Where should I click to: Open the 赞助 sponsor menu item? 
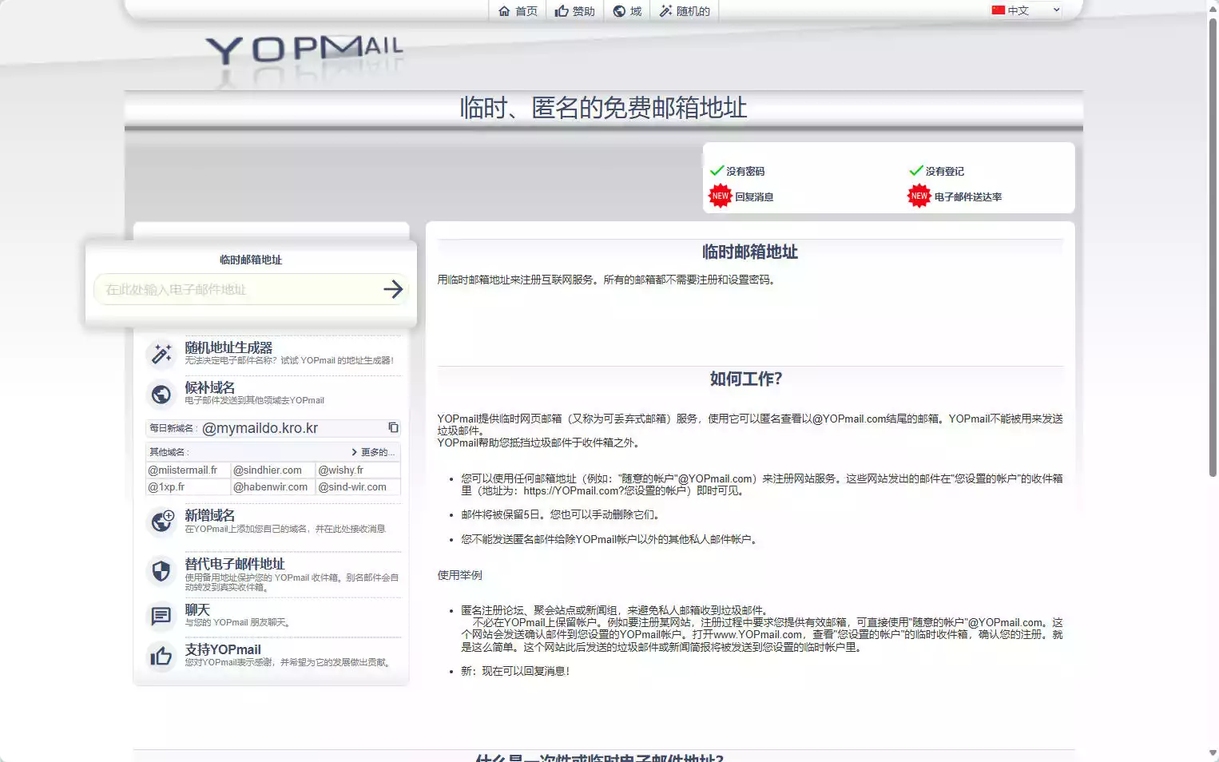pyautogui.click(x=575, y=11)
